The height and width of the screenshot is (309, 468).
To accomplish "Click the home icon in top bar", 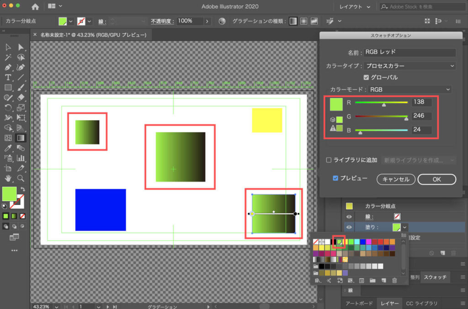I will pos(35,6).
